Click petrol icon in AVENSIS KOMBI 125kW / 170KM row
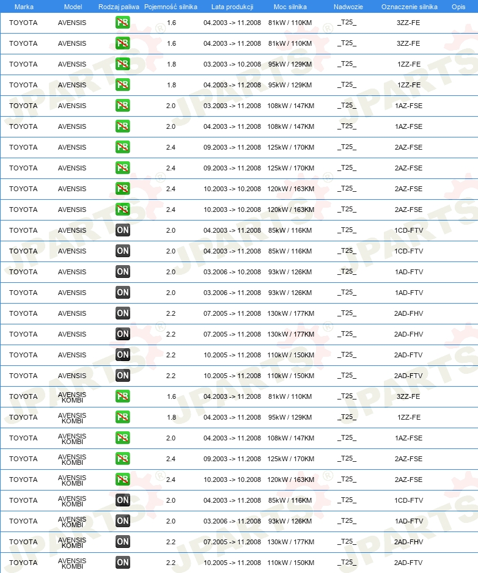This screenshot has height=573, width=478. pyautogui.click(x=122, y=459)
